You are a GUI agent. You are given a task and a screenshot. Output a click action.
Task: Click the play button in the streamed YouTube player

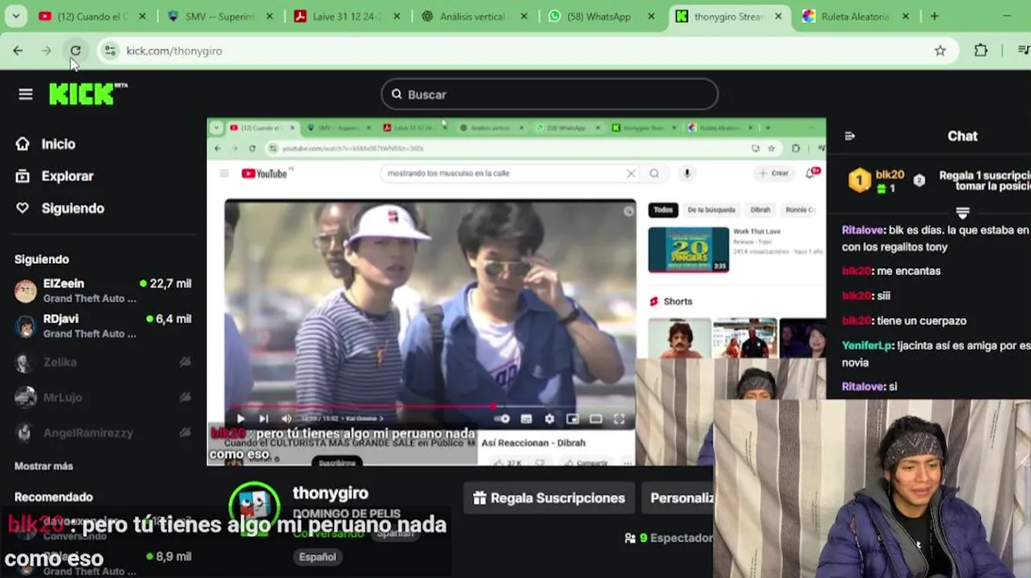tap(240, 418)
